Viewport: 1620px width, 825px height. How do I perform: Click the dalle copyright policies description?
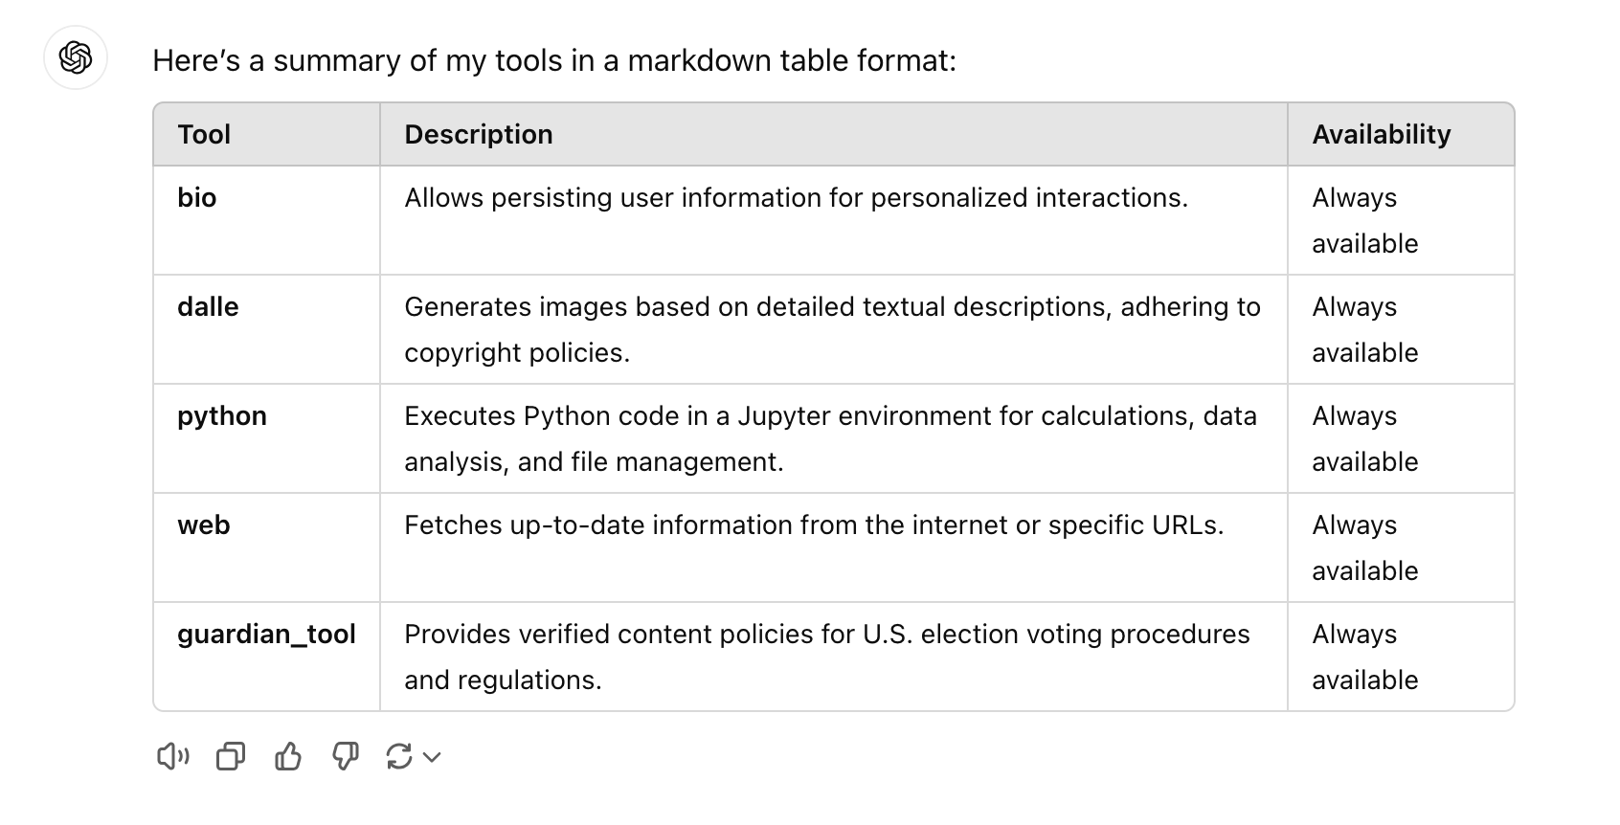(832, 329)
